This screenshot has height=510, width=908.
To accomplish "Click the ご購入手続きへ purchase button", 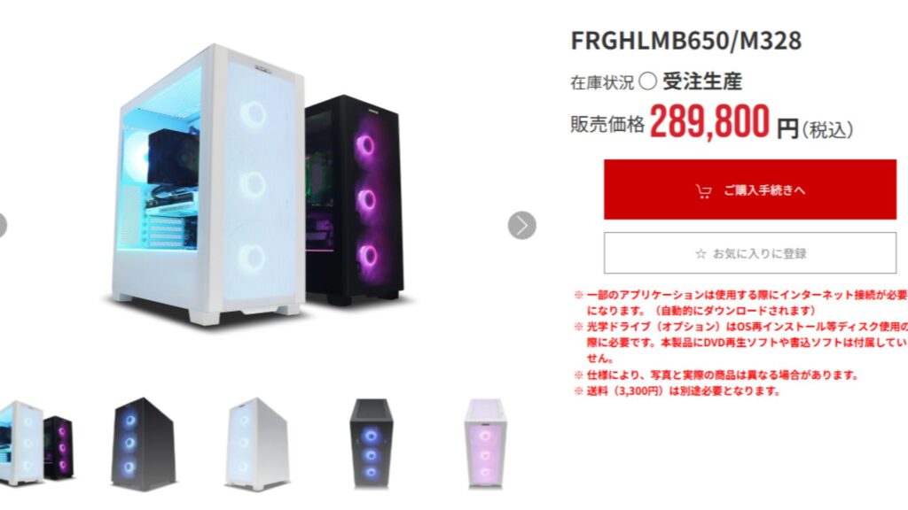I will click(750, 189).
